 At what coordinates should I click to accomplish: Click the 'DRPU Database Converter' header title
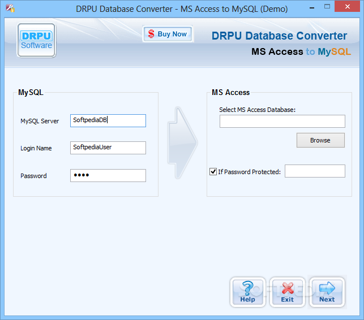[279, 36]
